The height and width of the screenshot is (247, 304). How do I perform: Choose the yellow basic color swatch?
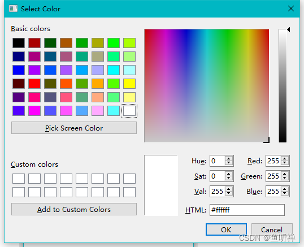129,84
